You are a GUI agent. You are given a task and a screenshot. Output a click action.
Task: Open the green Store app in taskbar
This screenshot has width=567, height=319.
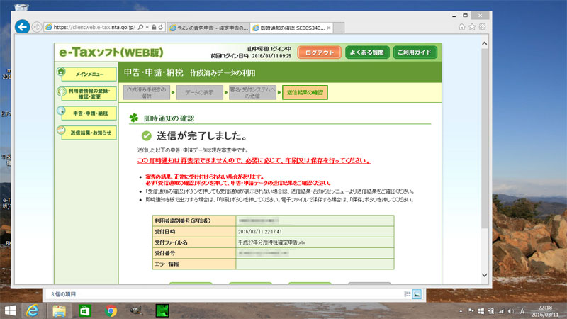click(x=84, y=310)
